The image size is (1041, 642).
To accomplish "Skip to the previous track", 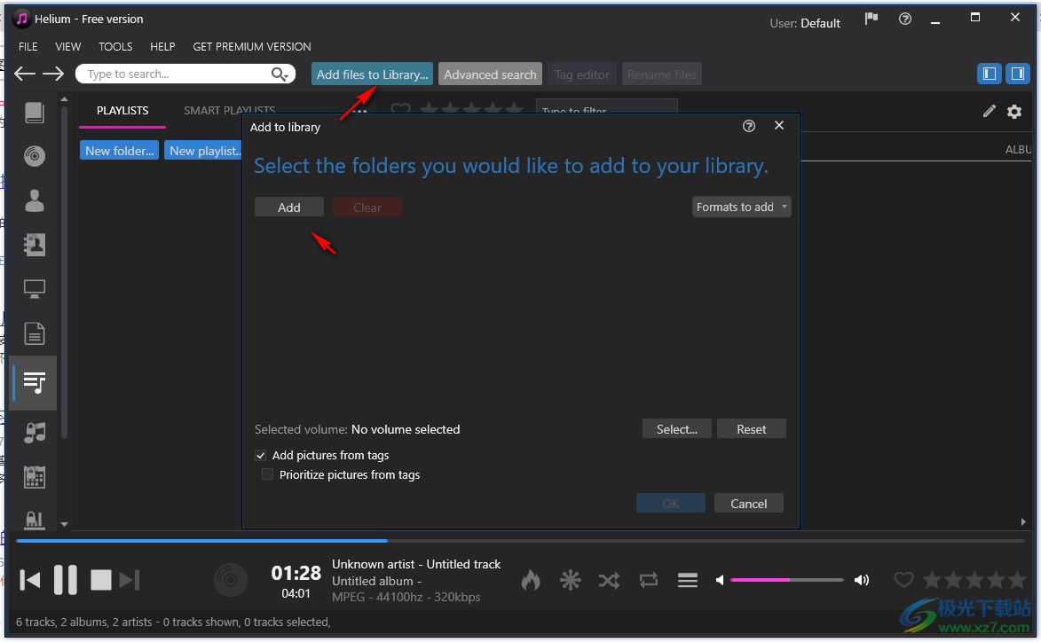I will coord(30,580).
